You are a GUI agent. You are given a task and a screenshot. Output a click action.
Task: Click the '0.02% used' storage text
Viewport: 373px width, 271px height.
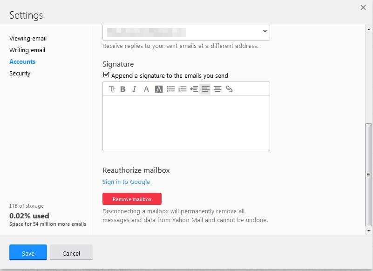click(29, 216)
